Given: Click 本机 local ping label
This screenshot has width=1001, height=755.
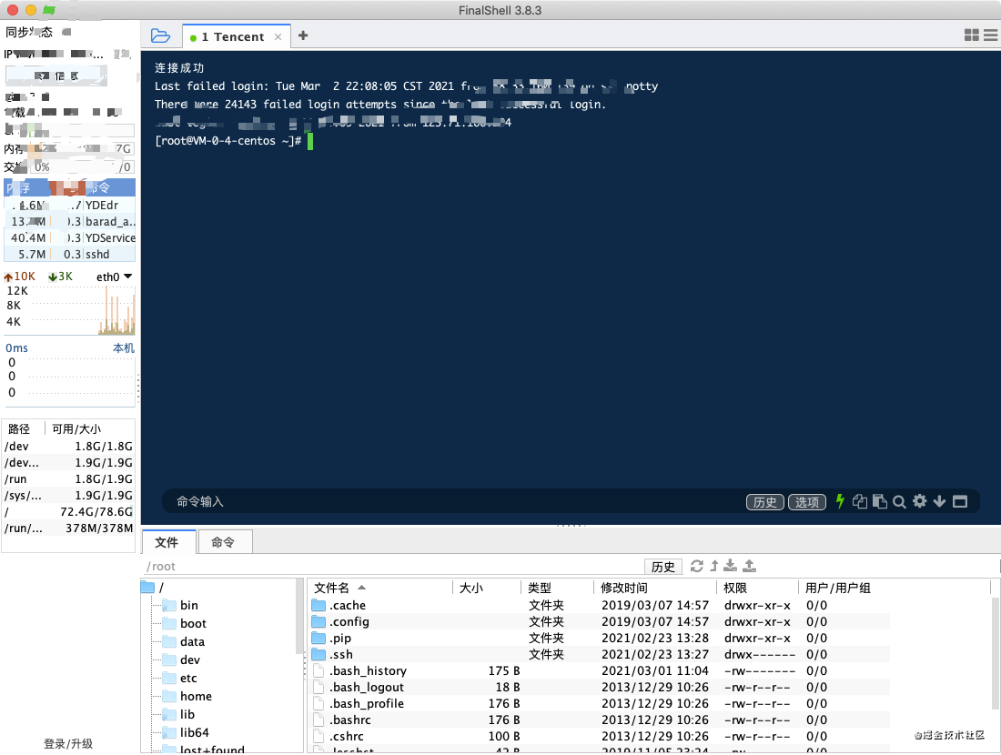Looking at the screenshot, I should click(x=123, y=347).
